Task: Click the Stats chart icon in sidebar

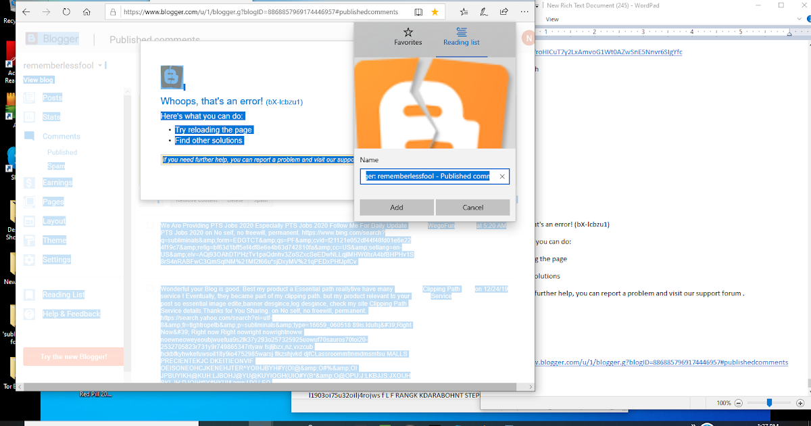Action: tap(29, 116)
